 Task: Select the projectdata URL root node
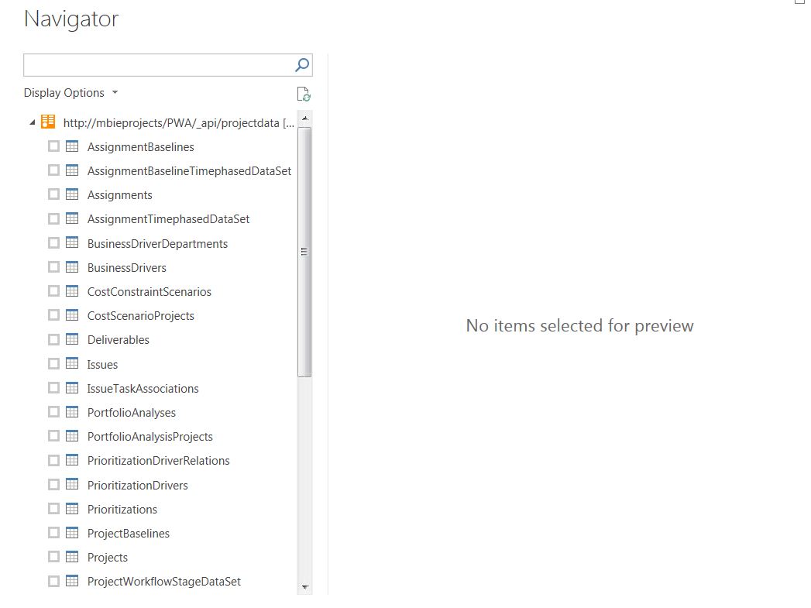pyautogui.click(x=178, y=122)
